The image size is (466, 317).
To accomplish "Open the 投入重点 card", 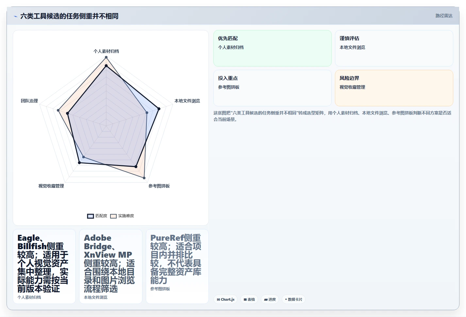I will pos(273,88).
